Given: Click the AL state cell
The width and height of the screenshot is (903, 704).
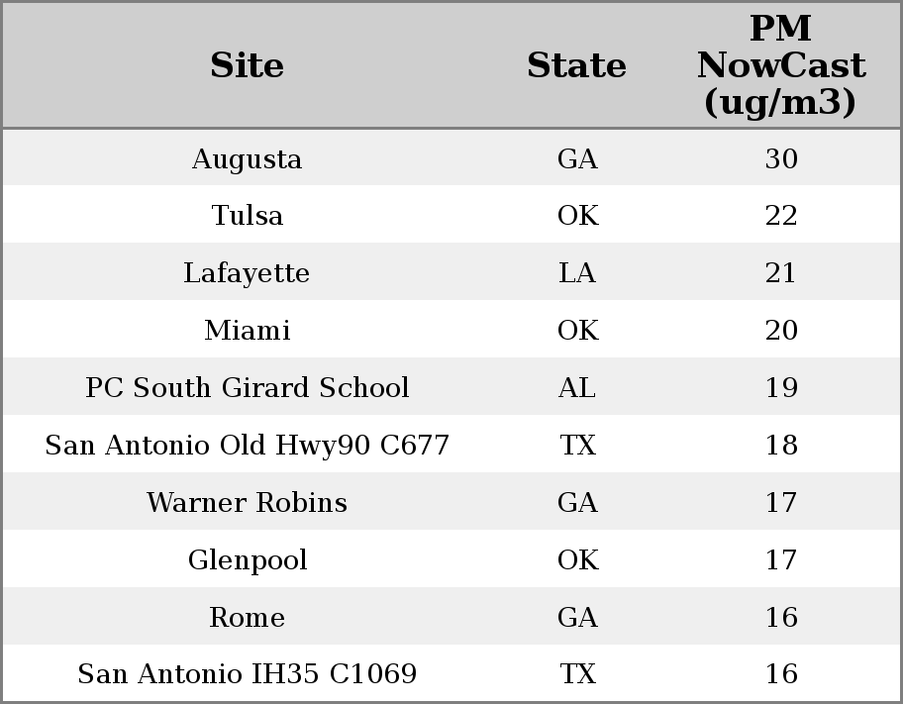Looking at the screenshot, I should click(576, 387).
